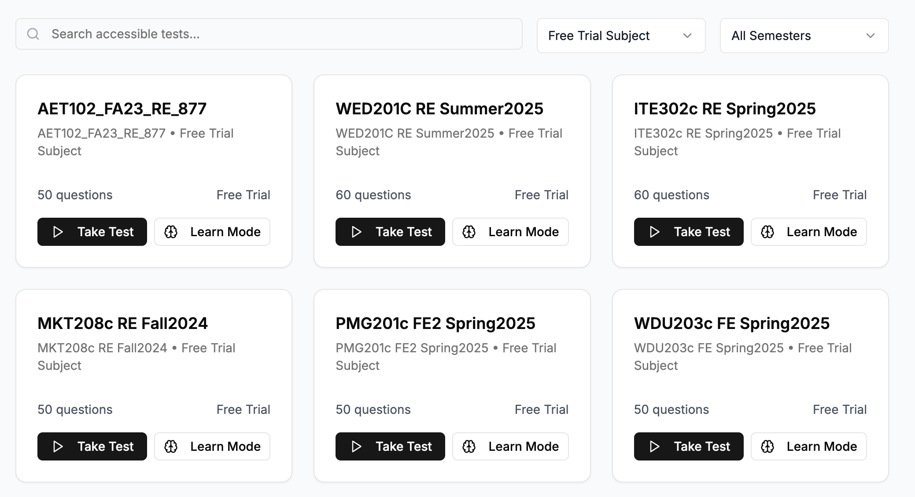915x497 pixels.
Task: Expand the subject filter chevron arrow
Action: pyautogui.click(x=687, y=36)
